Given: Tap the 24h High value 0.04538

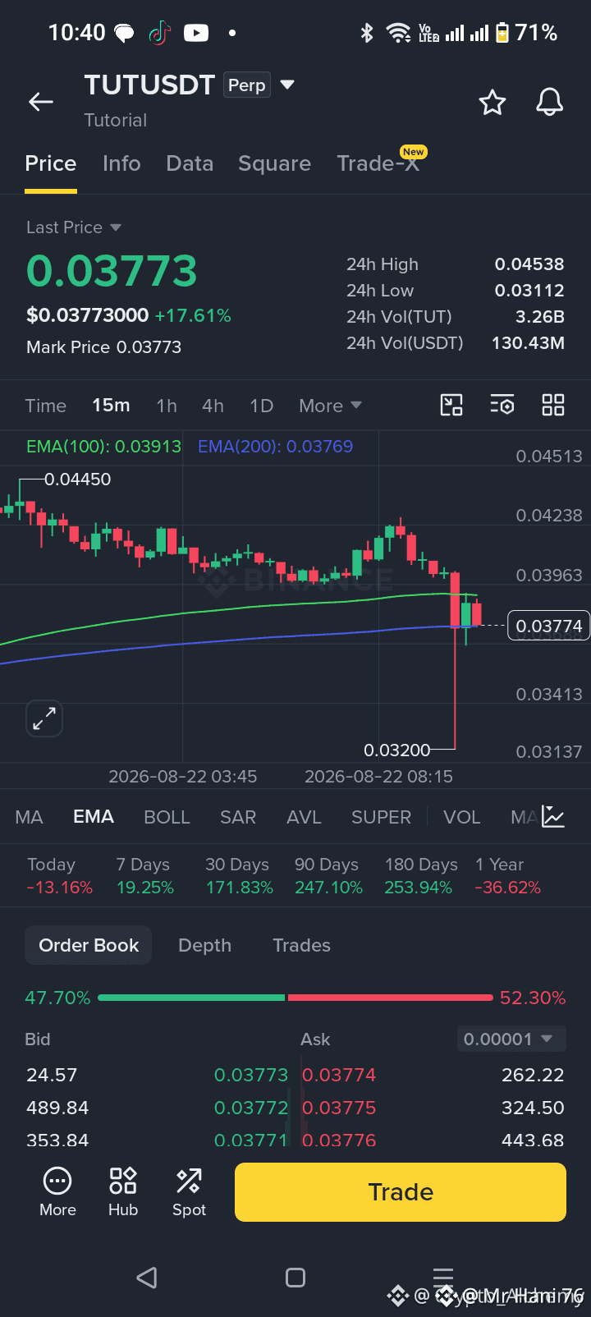Looking at the screenshot, I should (x=529, y=264).
